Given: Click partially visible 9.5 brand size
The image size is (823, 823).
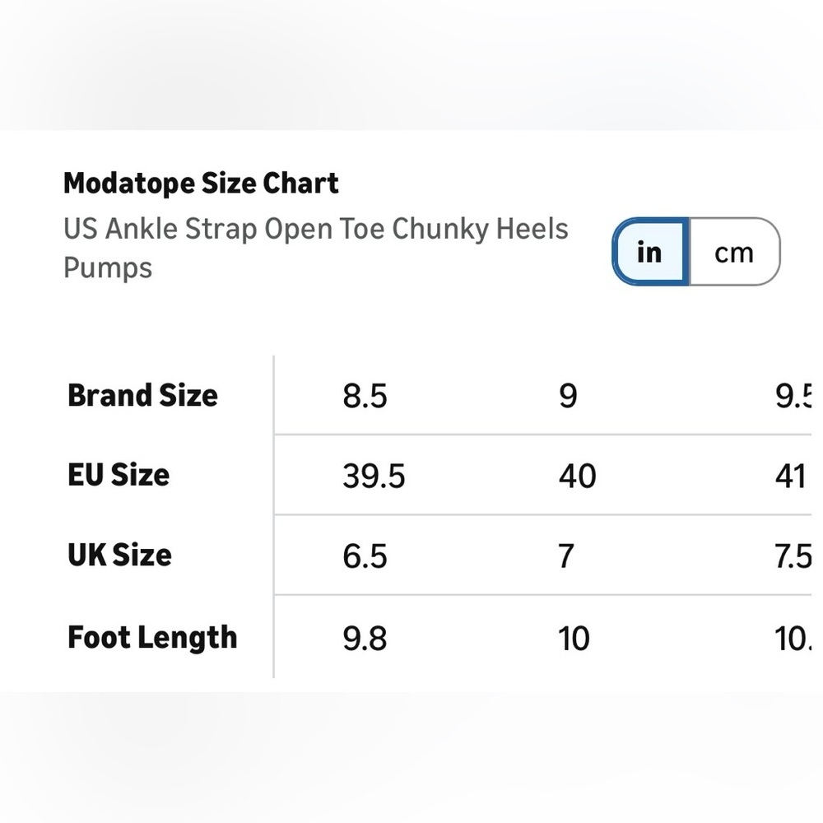Looking at the screenshot, I should [x=793, y=396].
